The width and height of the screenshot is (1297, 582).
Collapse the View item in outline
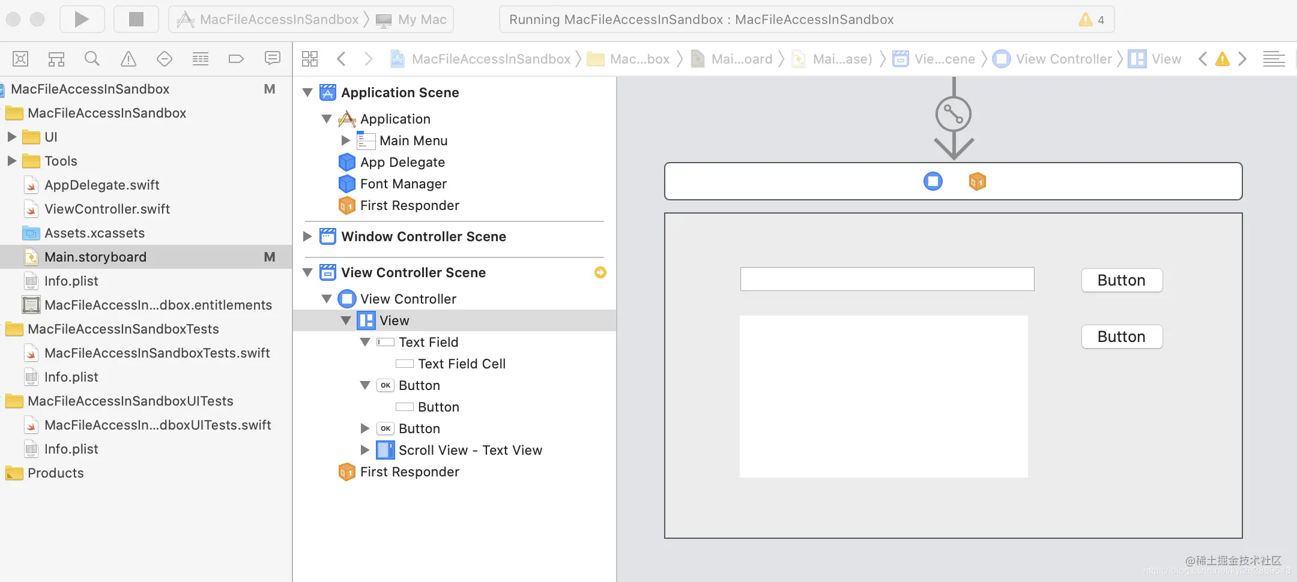point(346,320)
